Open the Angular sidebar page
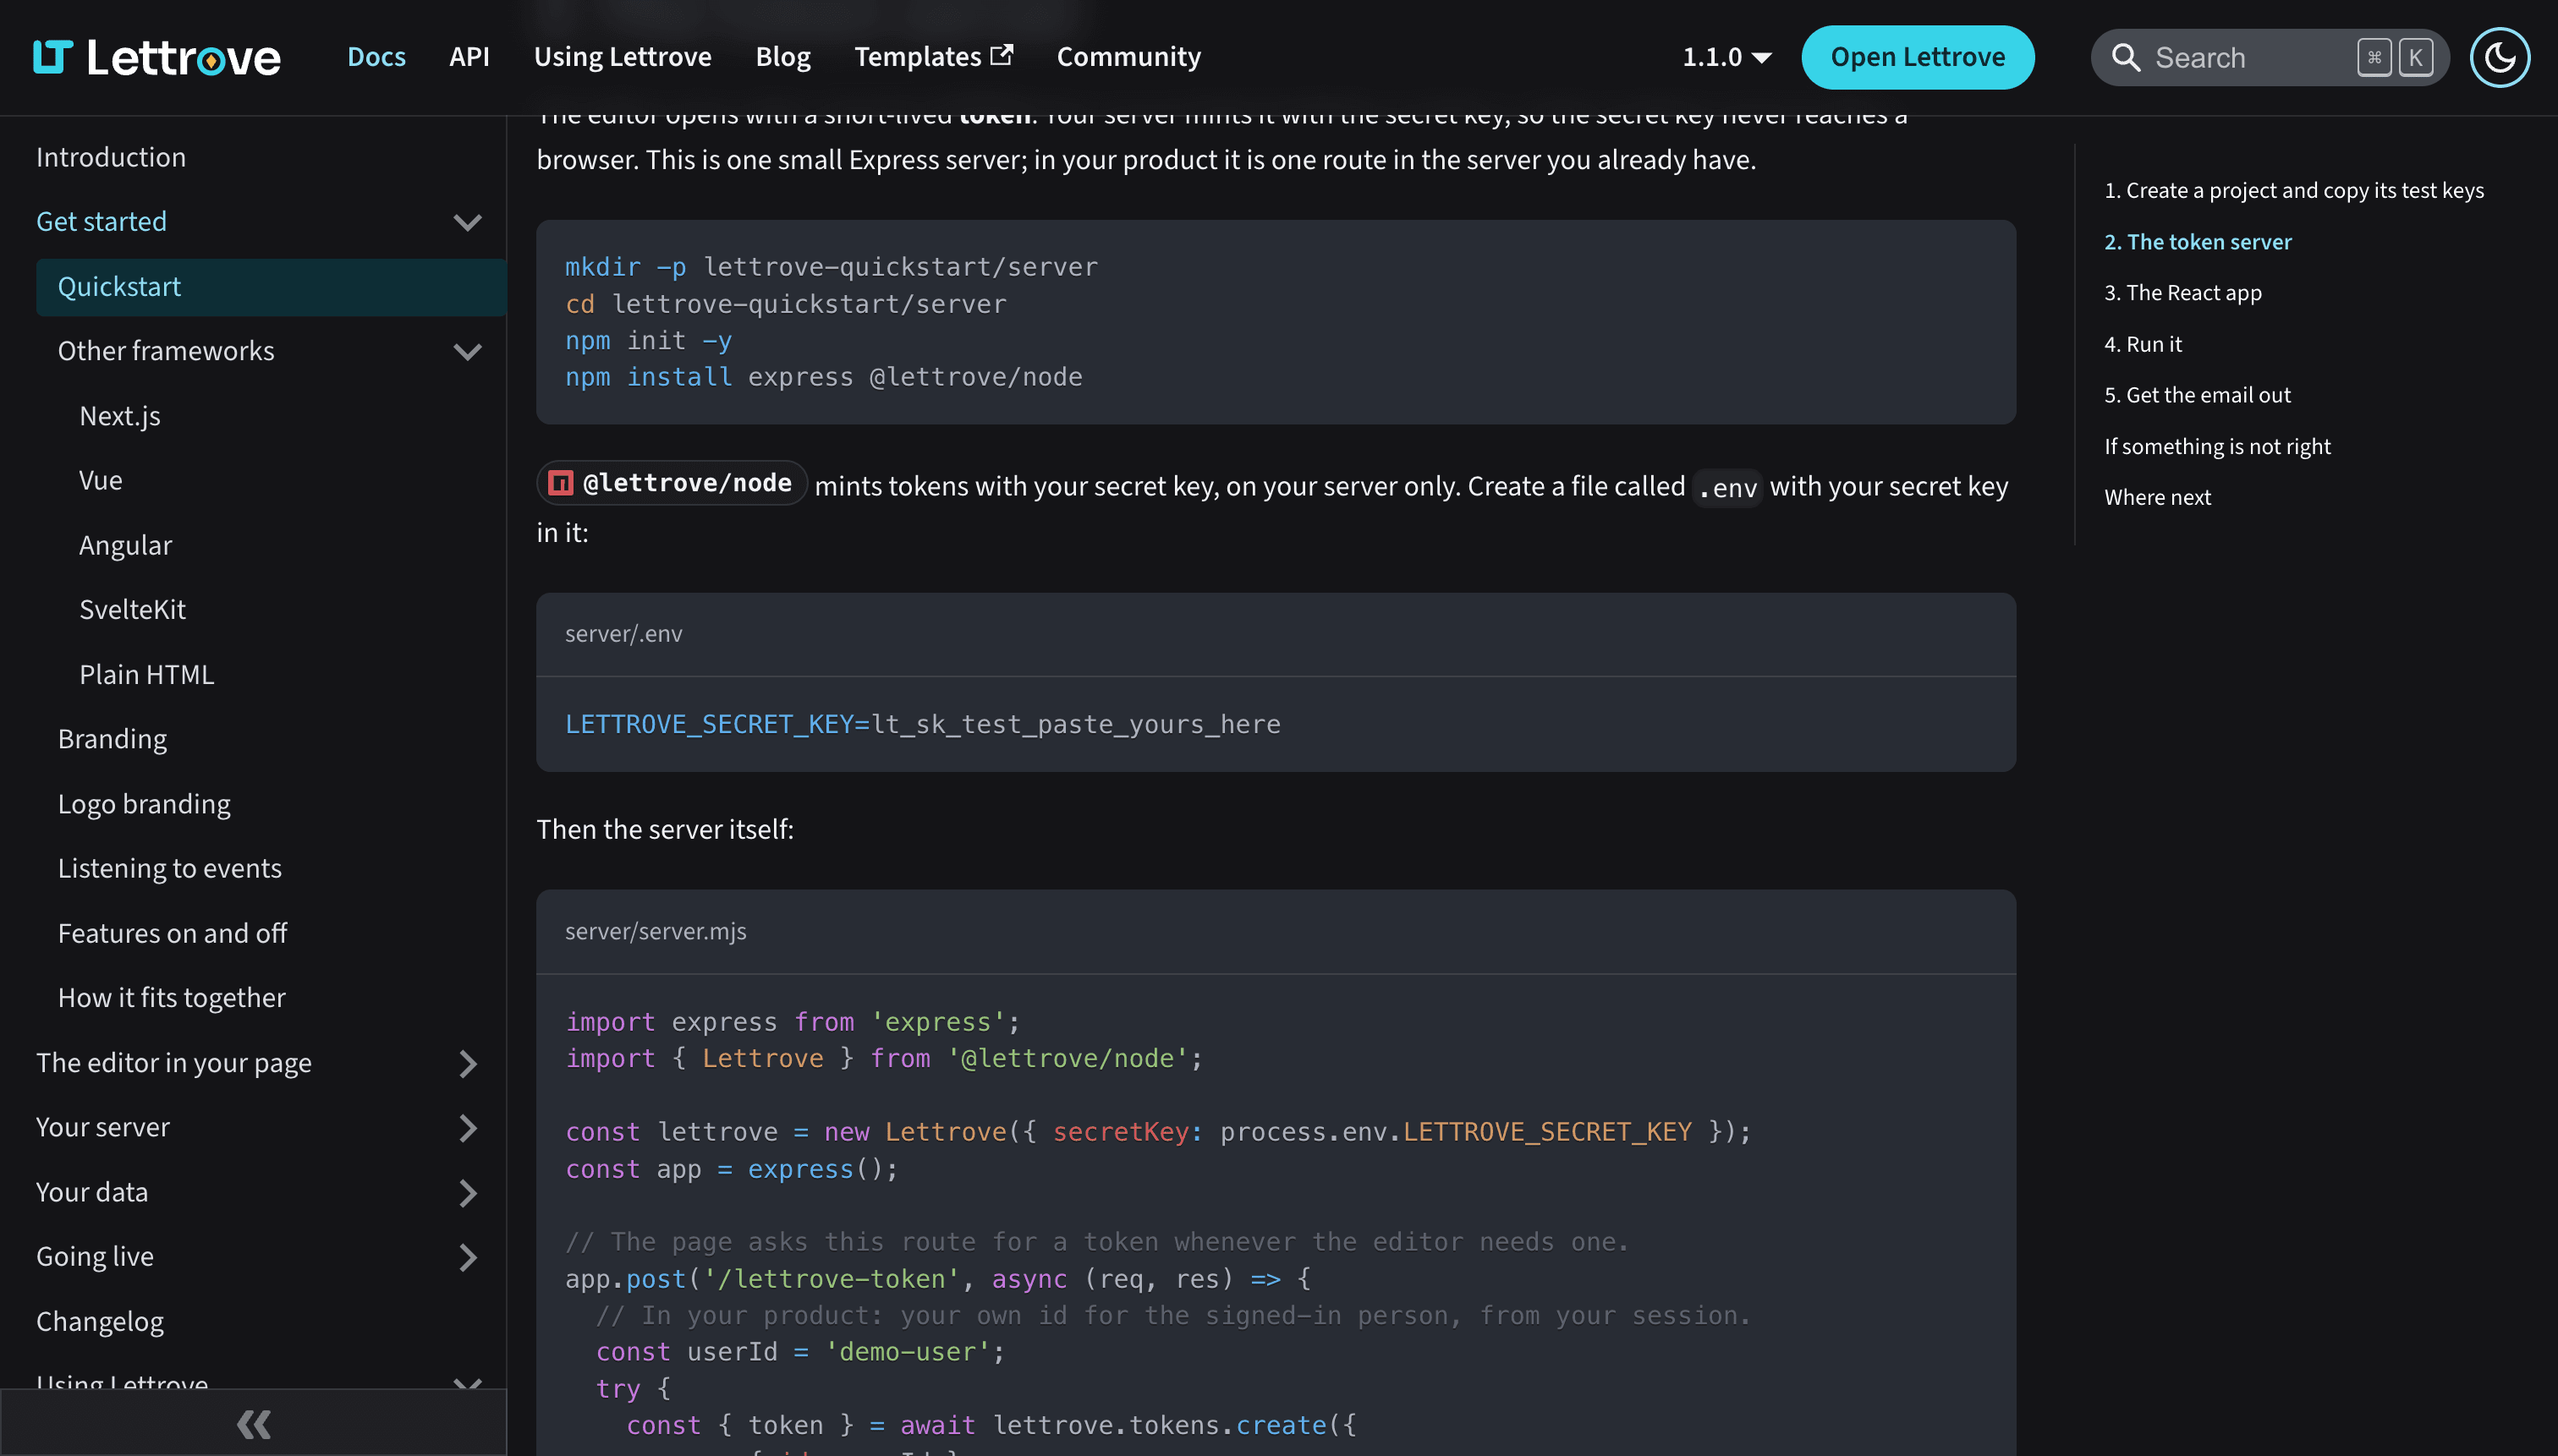The image size is (2558, 1456). point(125,545)
